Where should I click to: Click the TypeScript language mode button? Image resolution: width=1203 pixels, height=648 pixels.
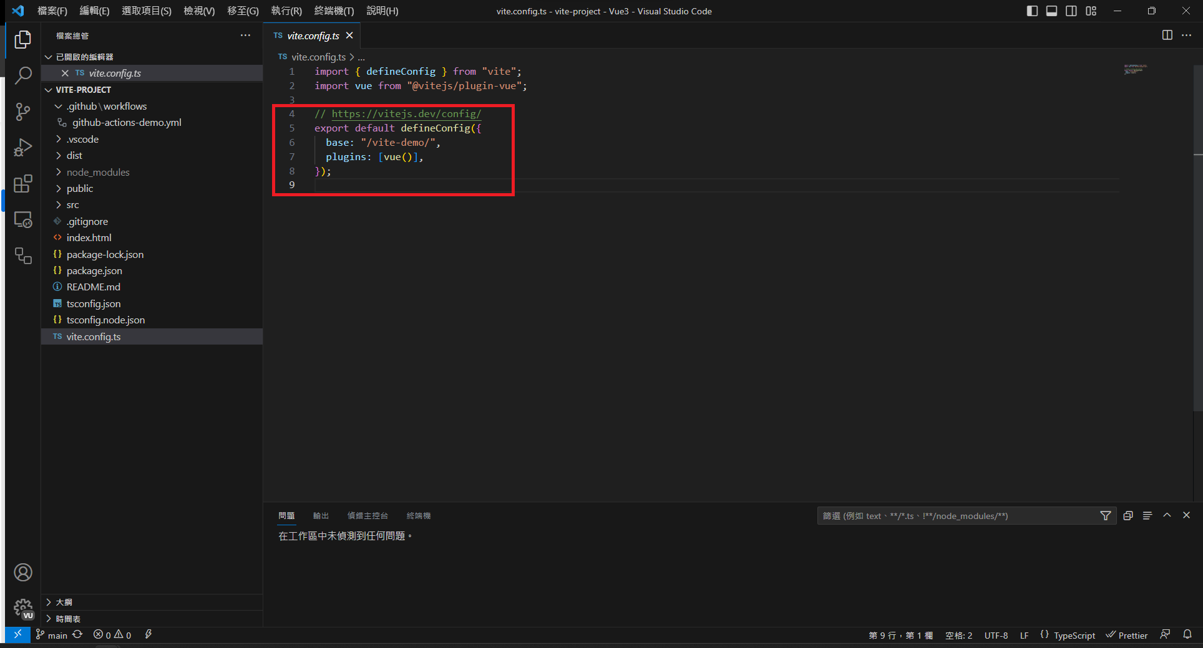pos(1074,636)
